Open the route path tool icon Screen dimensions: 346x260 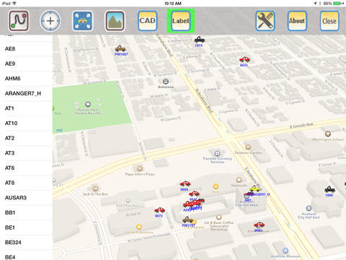point(19,21)
